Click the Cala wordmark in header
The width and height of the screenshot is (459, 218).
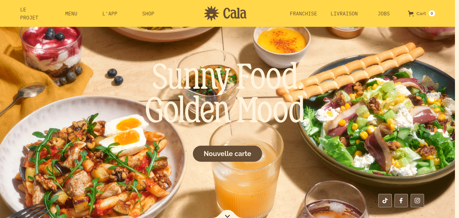tap(235, 13)
